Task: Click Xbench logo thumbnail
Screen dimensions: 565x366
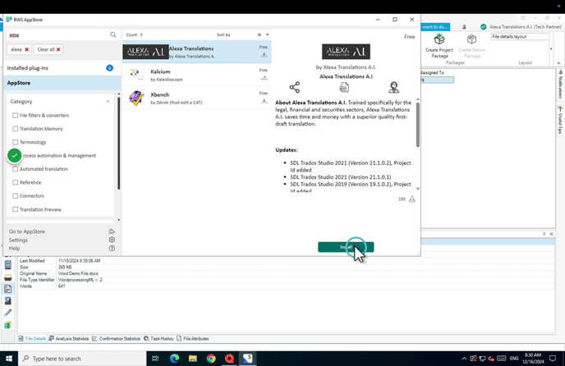Action: click(x=136, y=98)
